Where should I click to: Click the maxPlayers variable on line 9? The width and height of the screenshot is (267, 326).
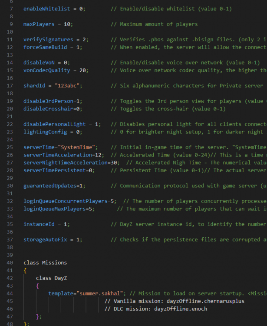pos(39,24)
